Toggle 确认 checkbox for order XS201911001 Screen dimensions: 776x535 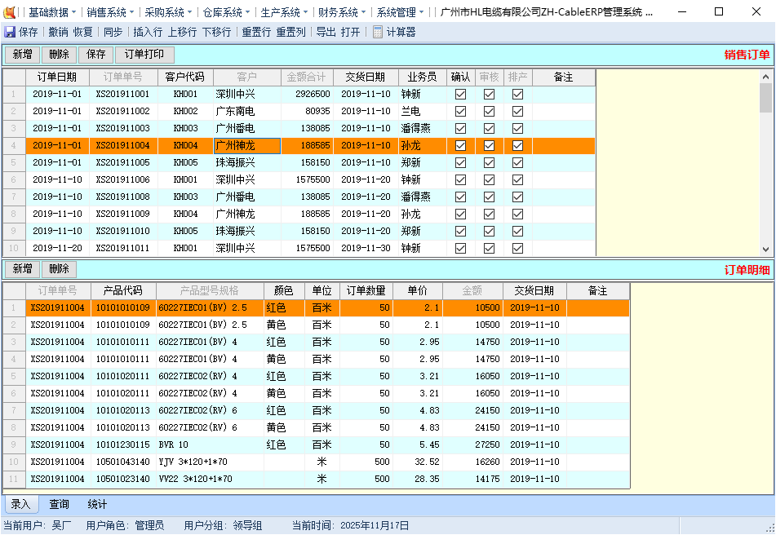click(x=461, y=94)
